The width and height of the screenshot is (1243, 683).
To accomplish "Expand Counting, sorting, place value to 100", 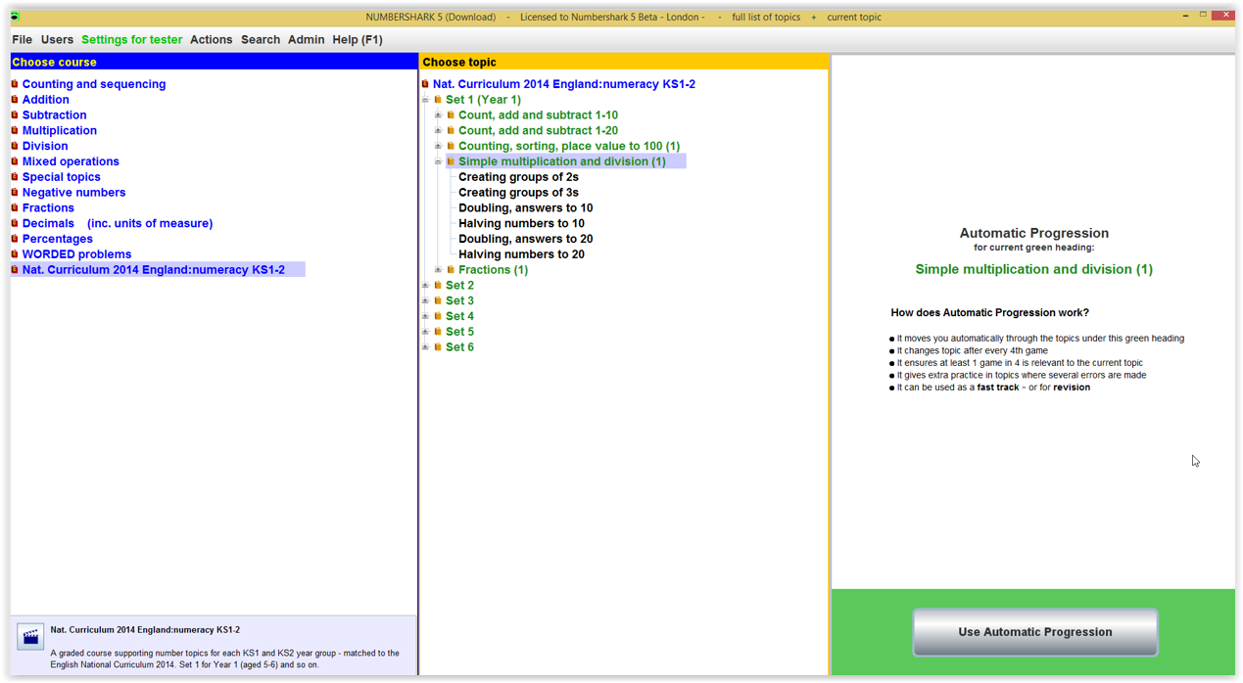I will (438, 146).
